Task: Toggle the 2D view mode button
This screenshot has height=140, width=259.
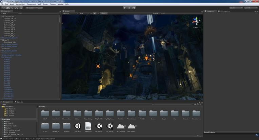Action: (x=91, y=13)
